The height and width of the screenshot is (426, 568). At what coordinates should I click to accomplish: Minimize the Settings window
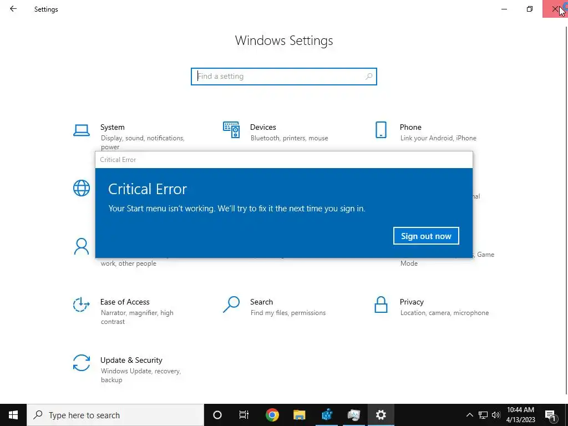pyautogui.click(x=504, y=9)
